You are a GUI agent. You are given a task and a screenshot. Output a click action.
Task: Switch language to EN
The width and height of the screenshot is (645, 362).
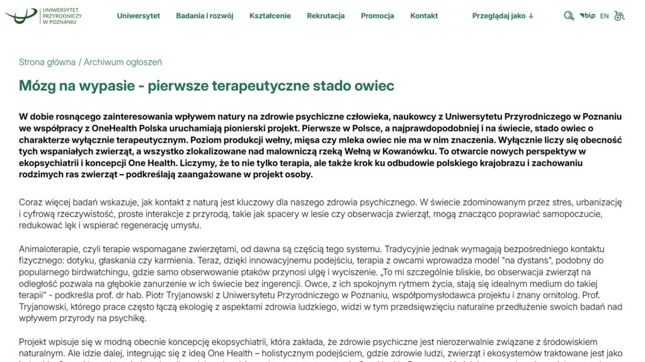pos(604,16)
